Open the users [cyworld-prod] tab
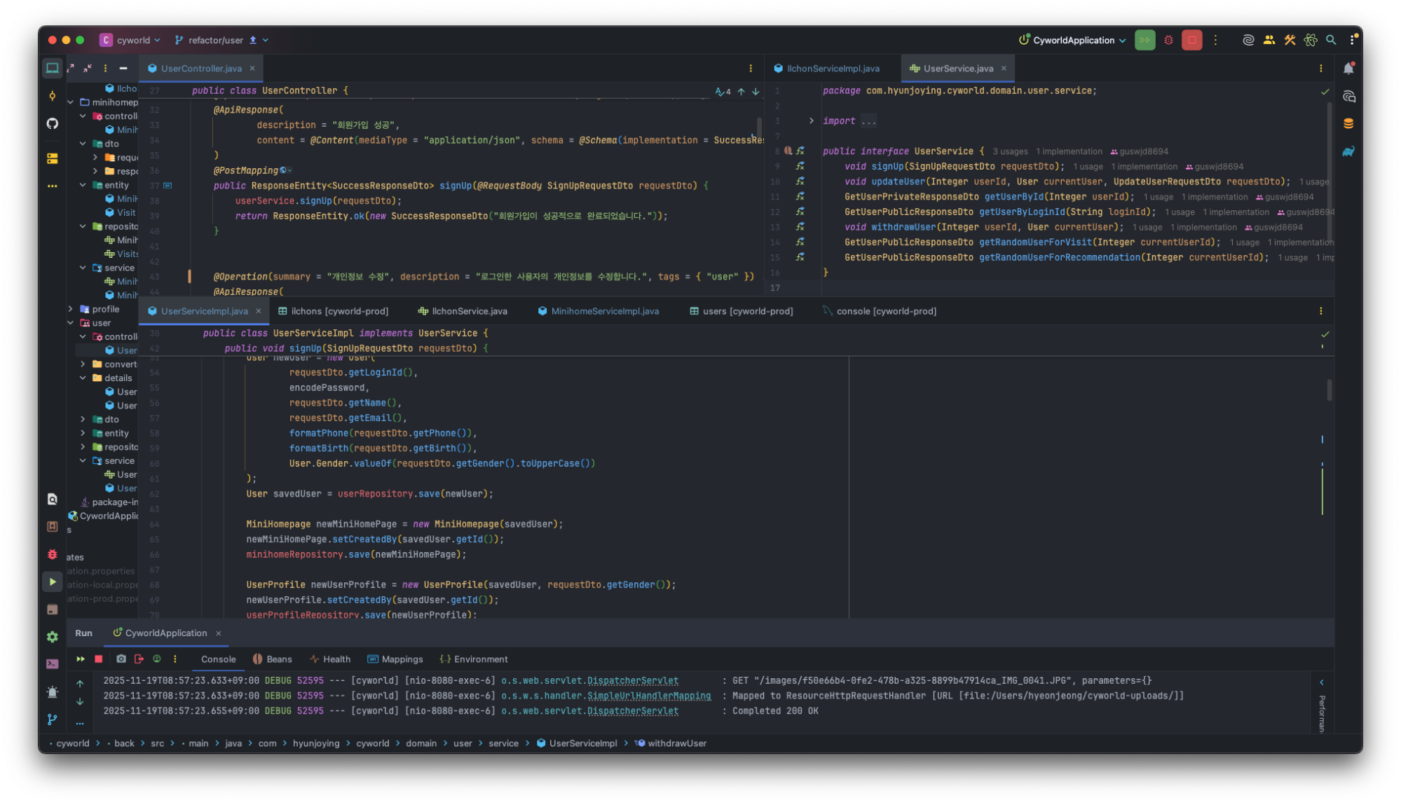 coord(741,311)
